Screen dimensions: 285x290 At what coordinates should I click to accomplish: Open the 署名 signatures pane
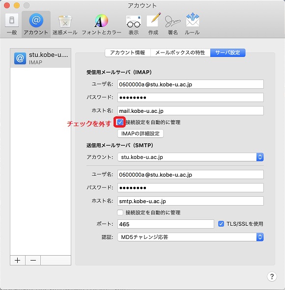click(172, 24)
